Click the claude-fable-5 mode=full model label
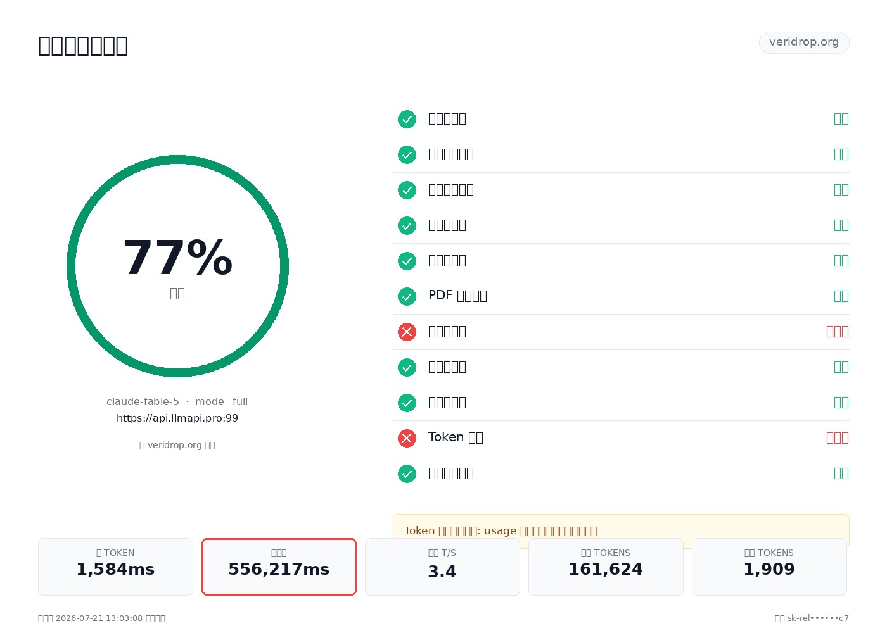 177,401
